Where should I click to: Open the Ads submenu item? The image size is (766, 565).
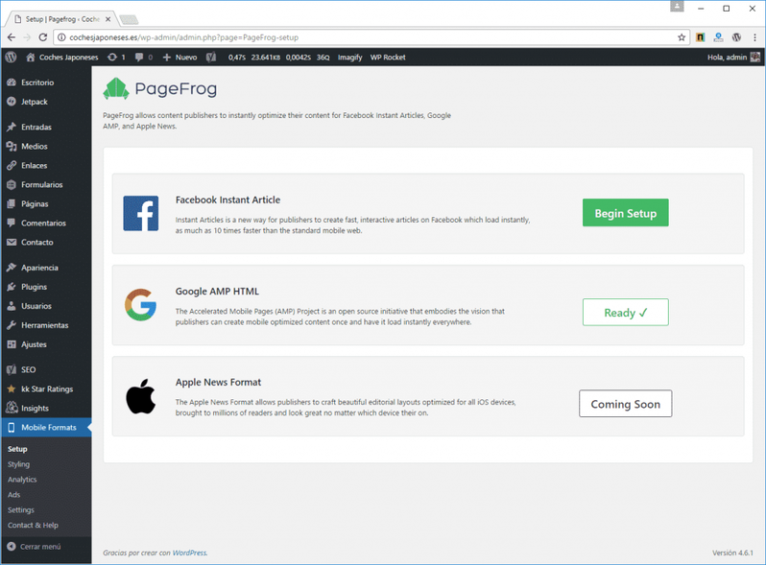(x=13, y=495)
